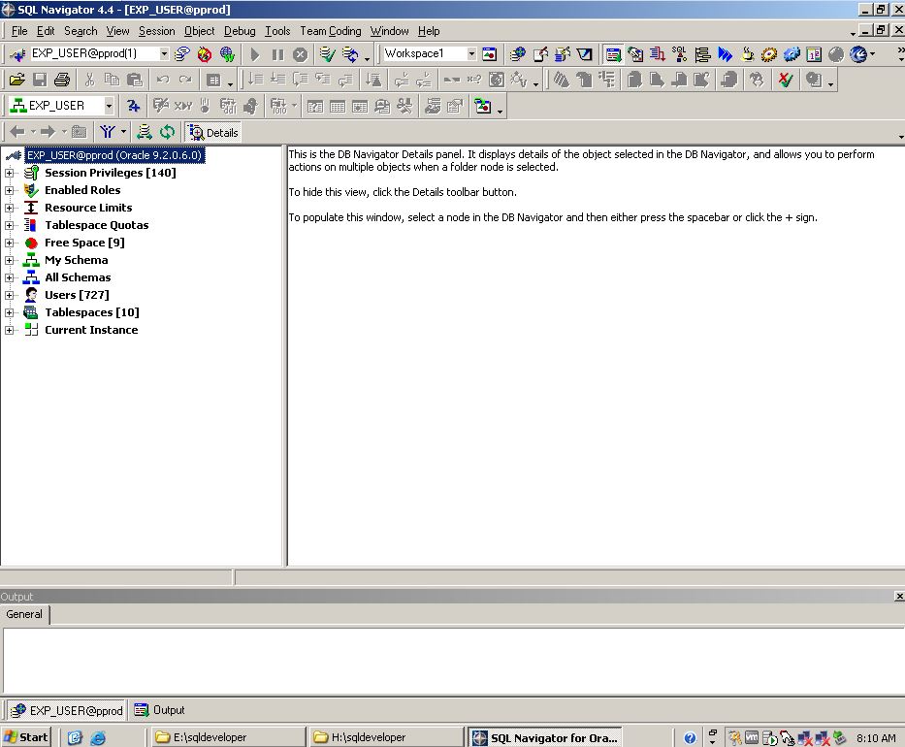Screen dimensions: 905x747
Task: Click the Cut scissors icon
Action: [89, 80]
